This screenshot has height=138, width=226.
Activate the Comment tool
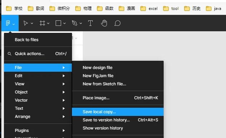coord(117,23)
